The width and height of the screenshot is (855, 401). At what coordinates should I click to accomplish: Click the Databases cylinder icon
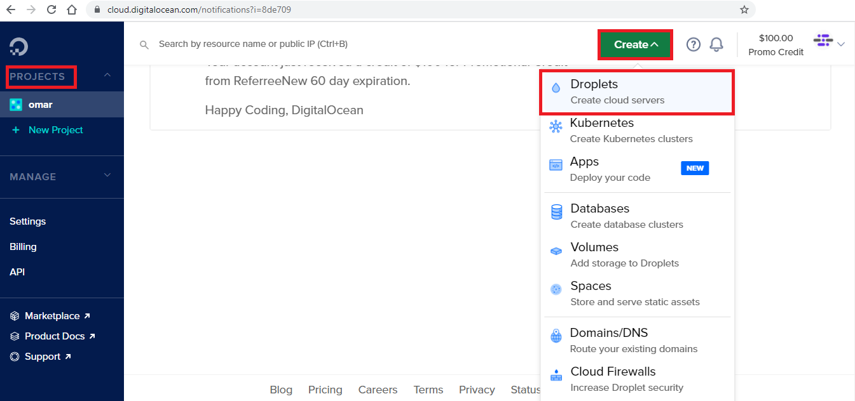click(556, 212)
